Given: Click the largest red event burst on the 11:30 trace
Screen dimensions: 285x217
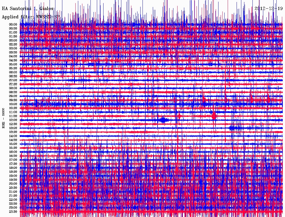Looking at the screenshot, I should tap(214, 116).
